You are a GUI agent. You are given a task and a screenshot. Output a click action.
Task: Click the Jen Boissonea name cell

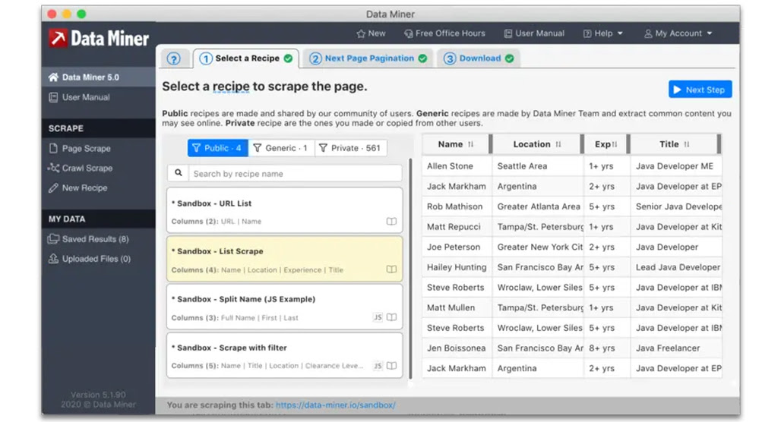pyautogui.click(x=457, y=348)
